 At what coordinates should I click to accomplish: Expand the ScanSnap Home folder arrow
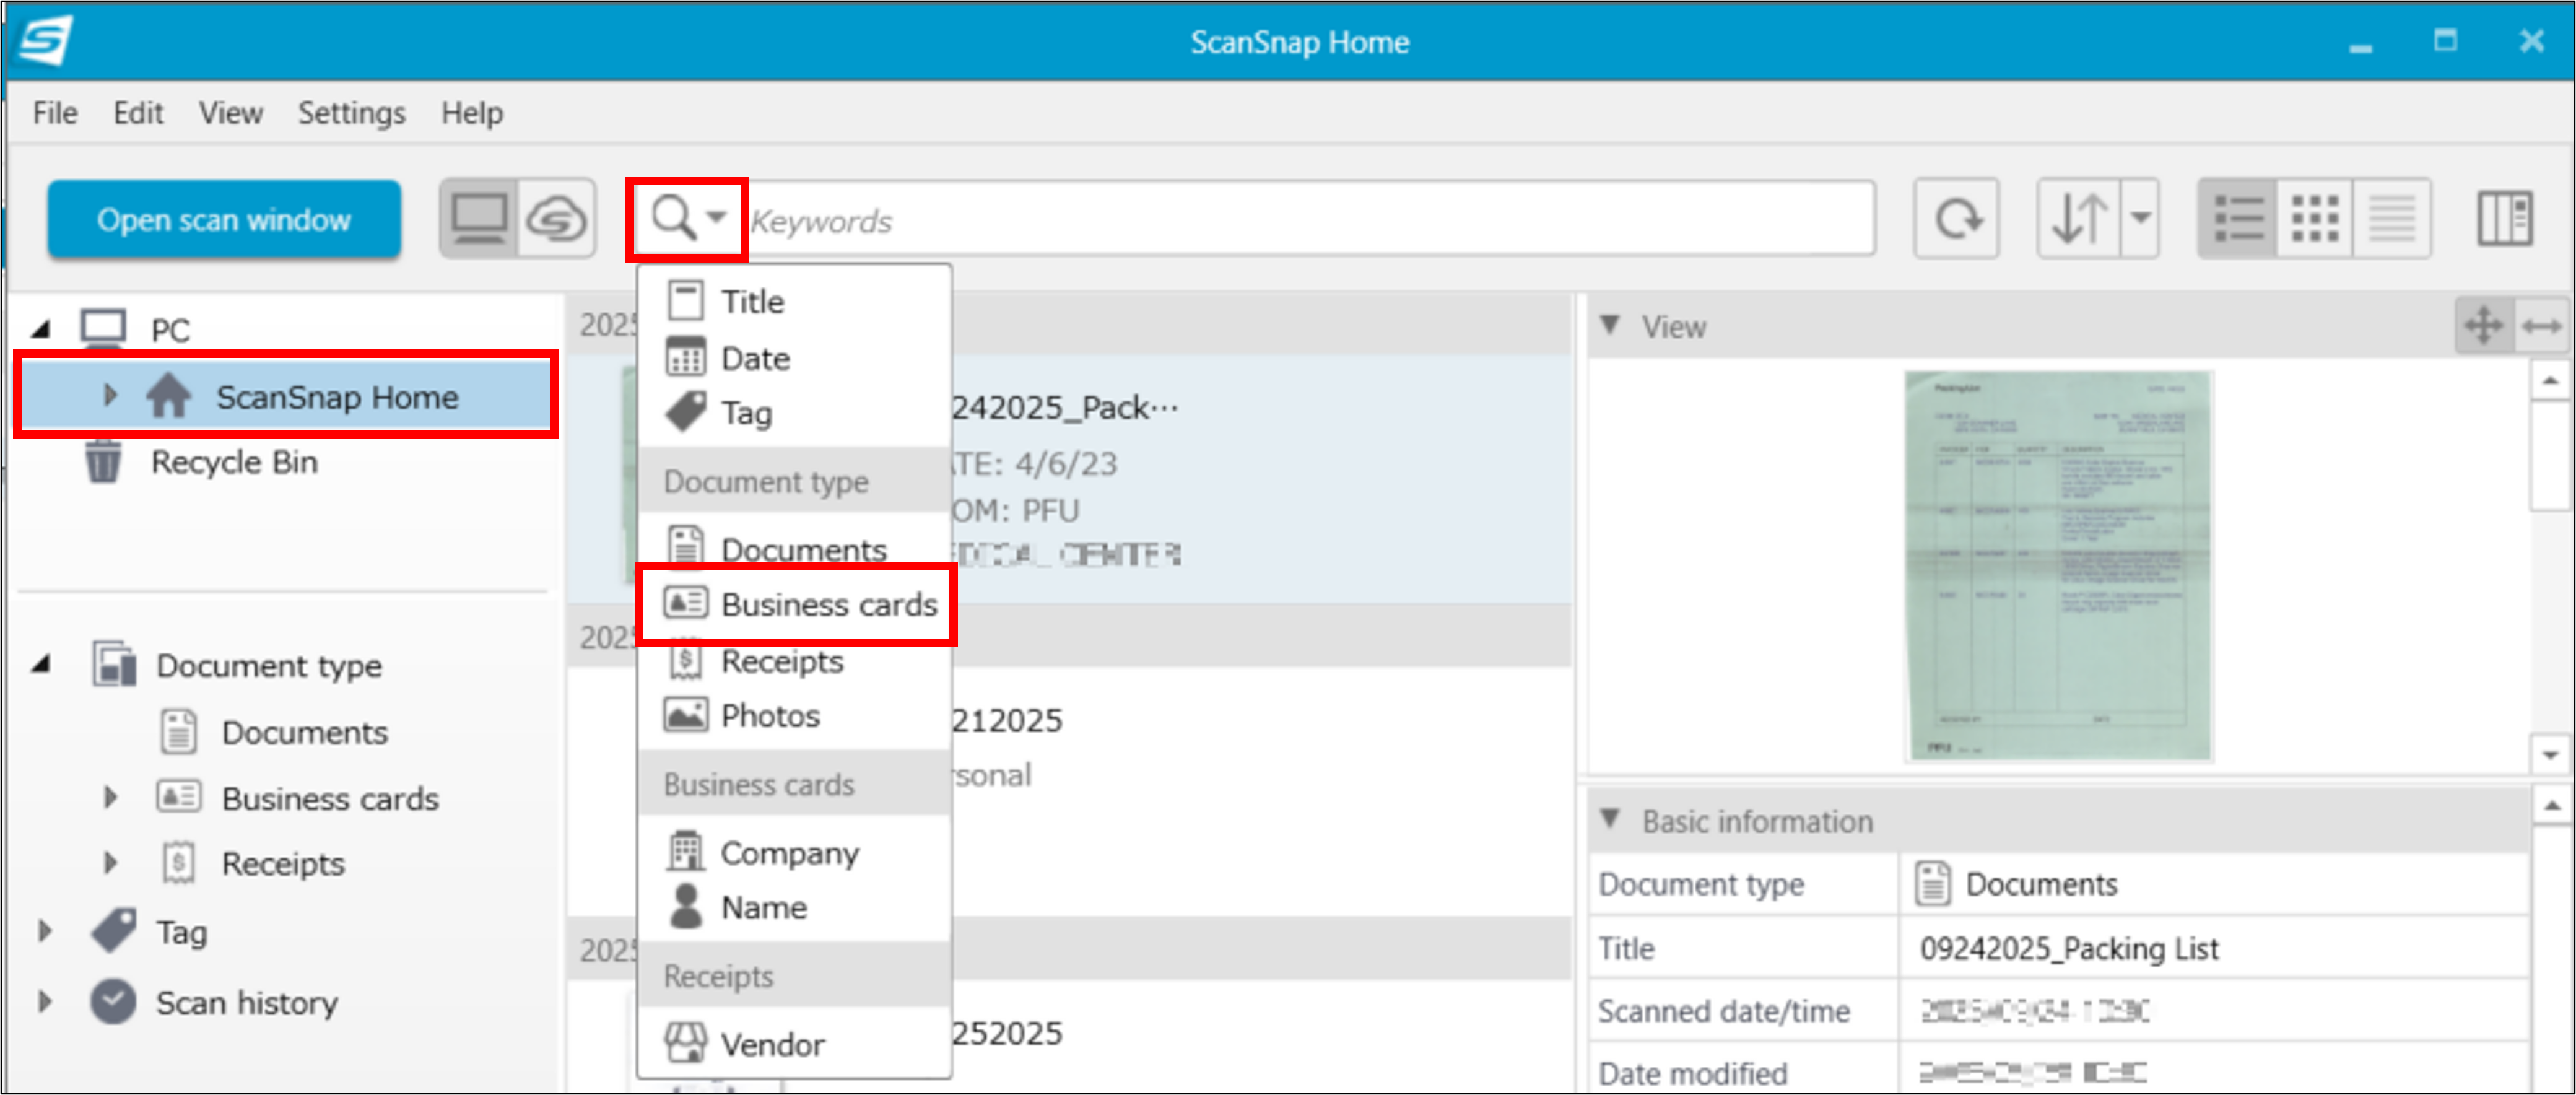click(x=110, y=395)
